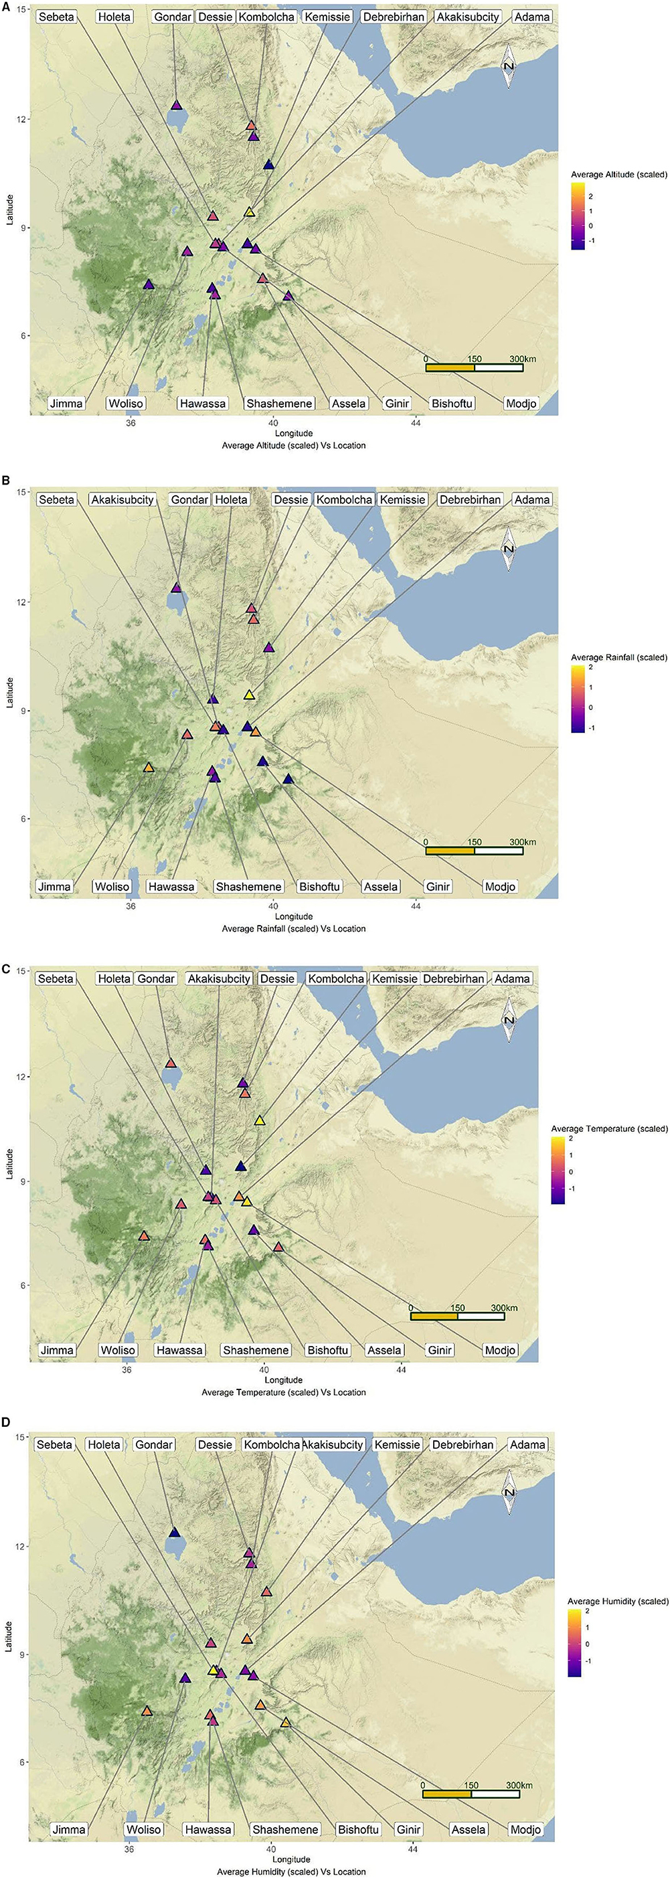Select Gondar's triangle beside the lake, panel A
This screenshot has height=1878, width=670.
(x=177, y=106)
